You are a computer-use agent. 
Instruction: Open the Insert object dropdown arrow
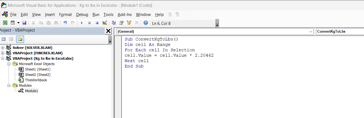18,23
